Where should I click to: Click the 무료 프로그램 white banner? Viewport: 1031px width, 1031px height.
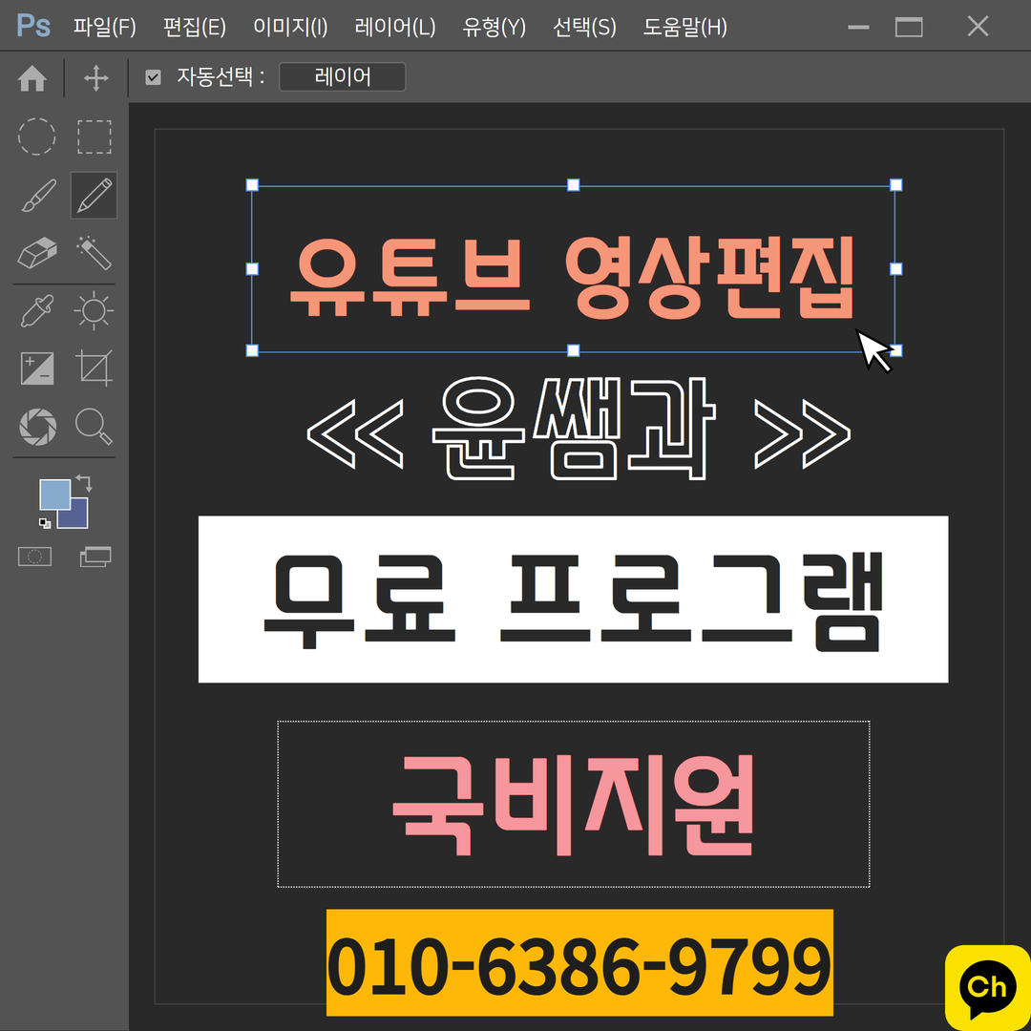click(x=574, y=599)
